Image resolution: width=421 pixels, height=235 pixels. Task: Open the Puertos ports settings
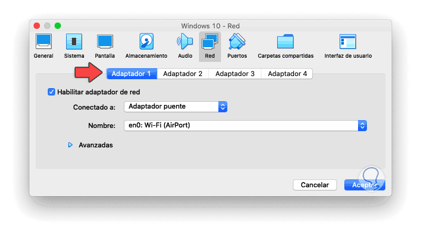click(237, 46)
